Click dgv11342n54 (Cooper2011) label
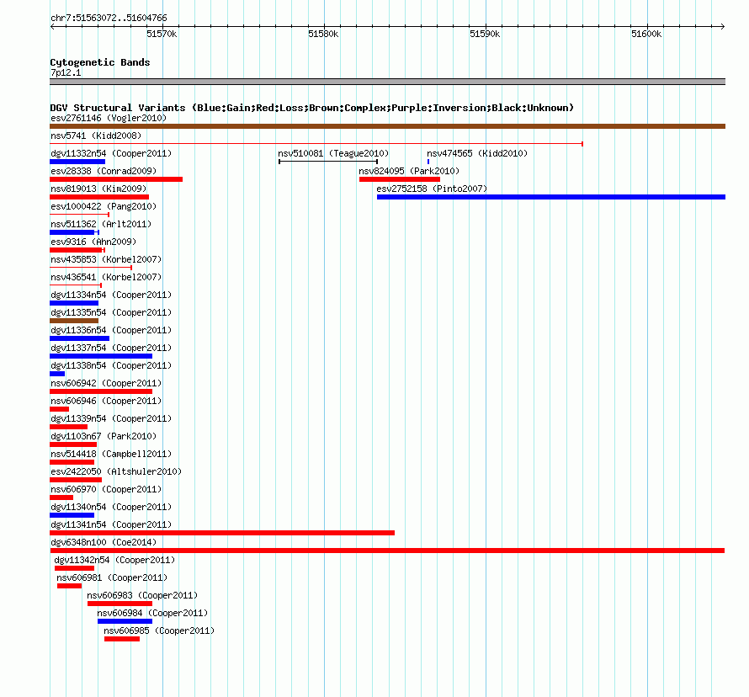This screenshot has height=697, width=749. coord(114,560)
